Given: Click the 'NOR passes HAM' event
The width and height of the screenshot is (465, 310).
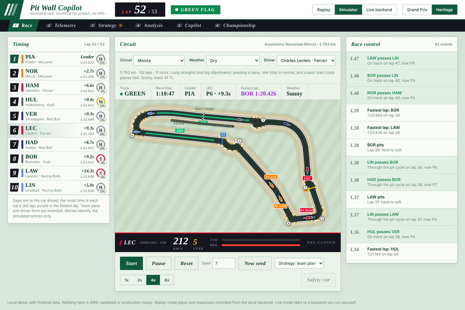Looking at the screenshot, I should [402, 95].
